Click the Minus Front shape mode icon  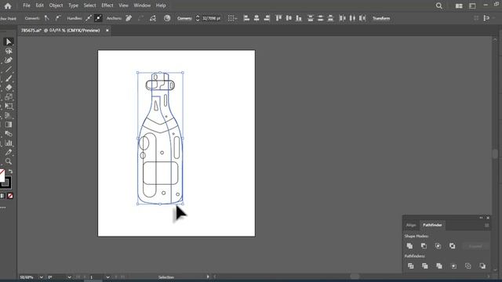click(424, 246)
